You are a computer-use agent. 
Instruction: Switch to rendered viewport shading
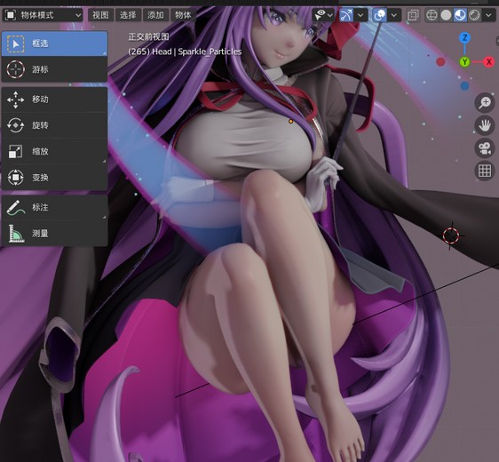(x=474, y=15)
